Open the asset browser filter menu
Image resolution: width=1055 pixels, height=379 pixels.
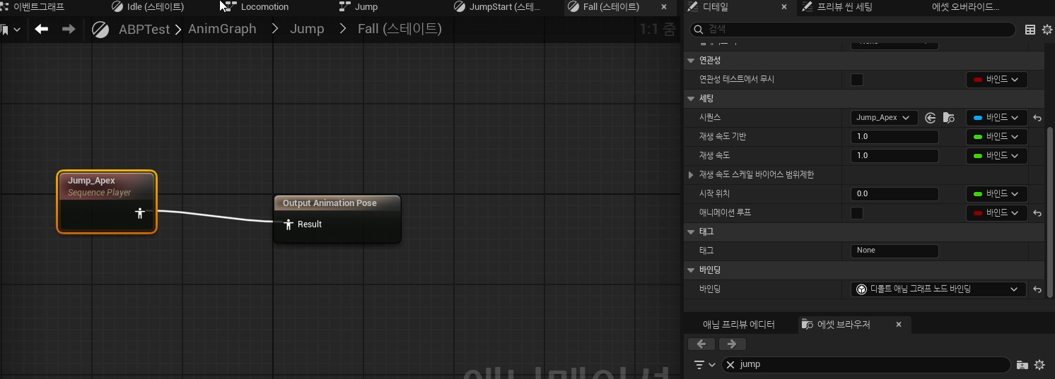point(704,365)
